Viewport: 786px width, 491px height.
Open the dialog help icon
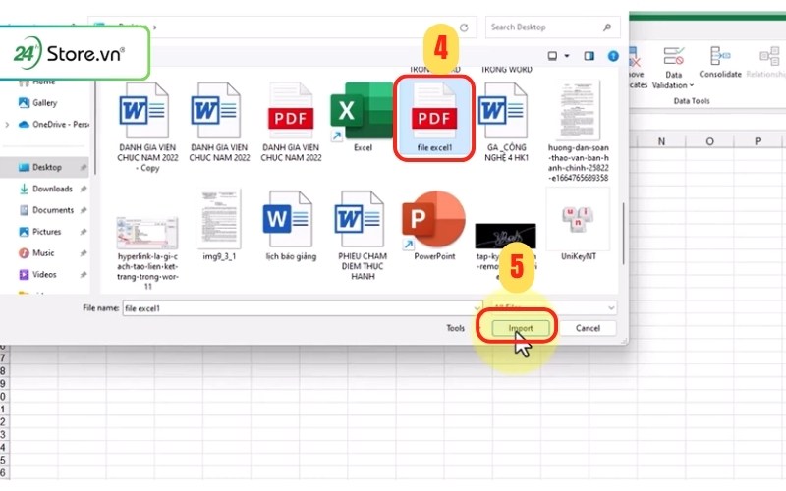[x=613, y=56]
